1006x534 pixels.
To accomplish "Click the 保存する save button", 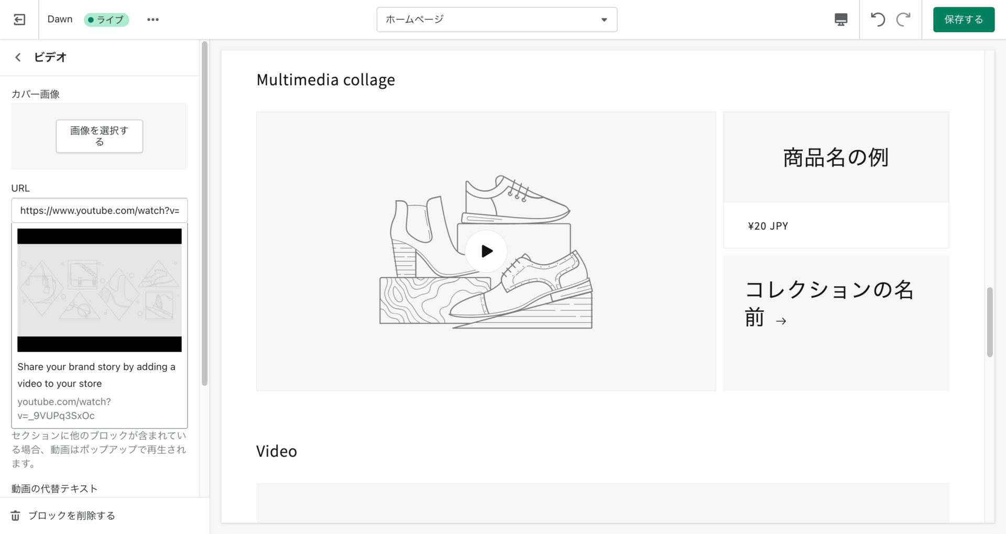I will 963,19.
